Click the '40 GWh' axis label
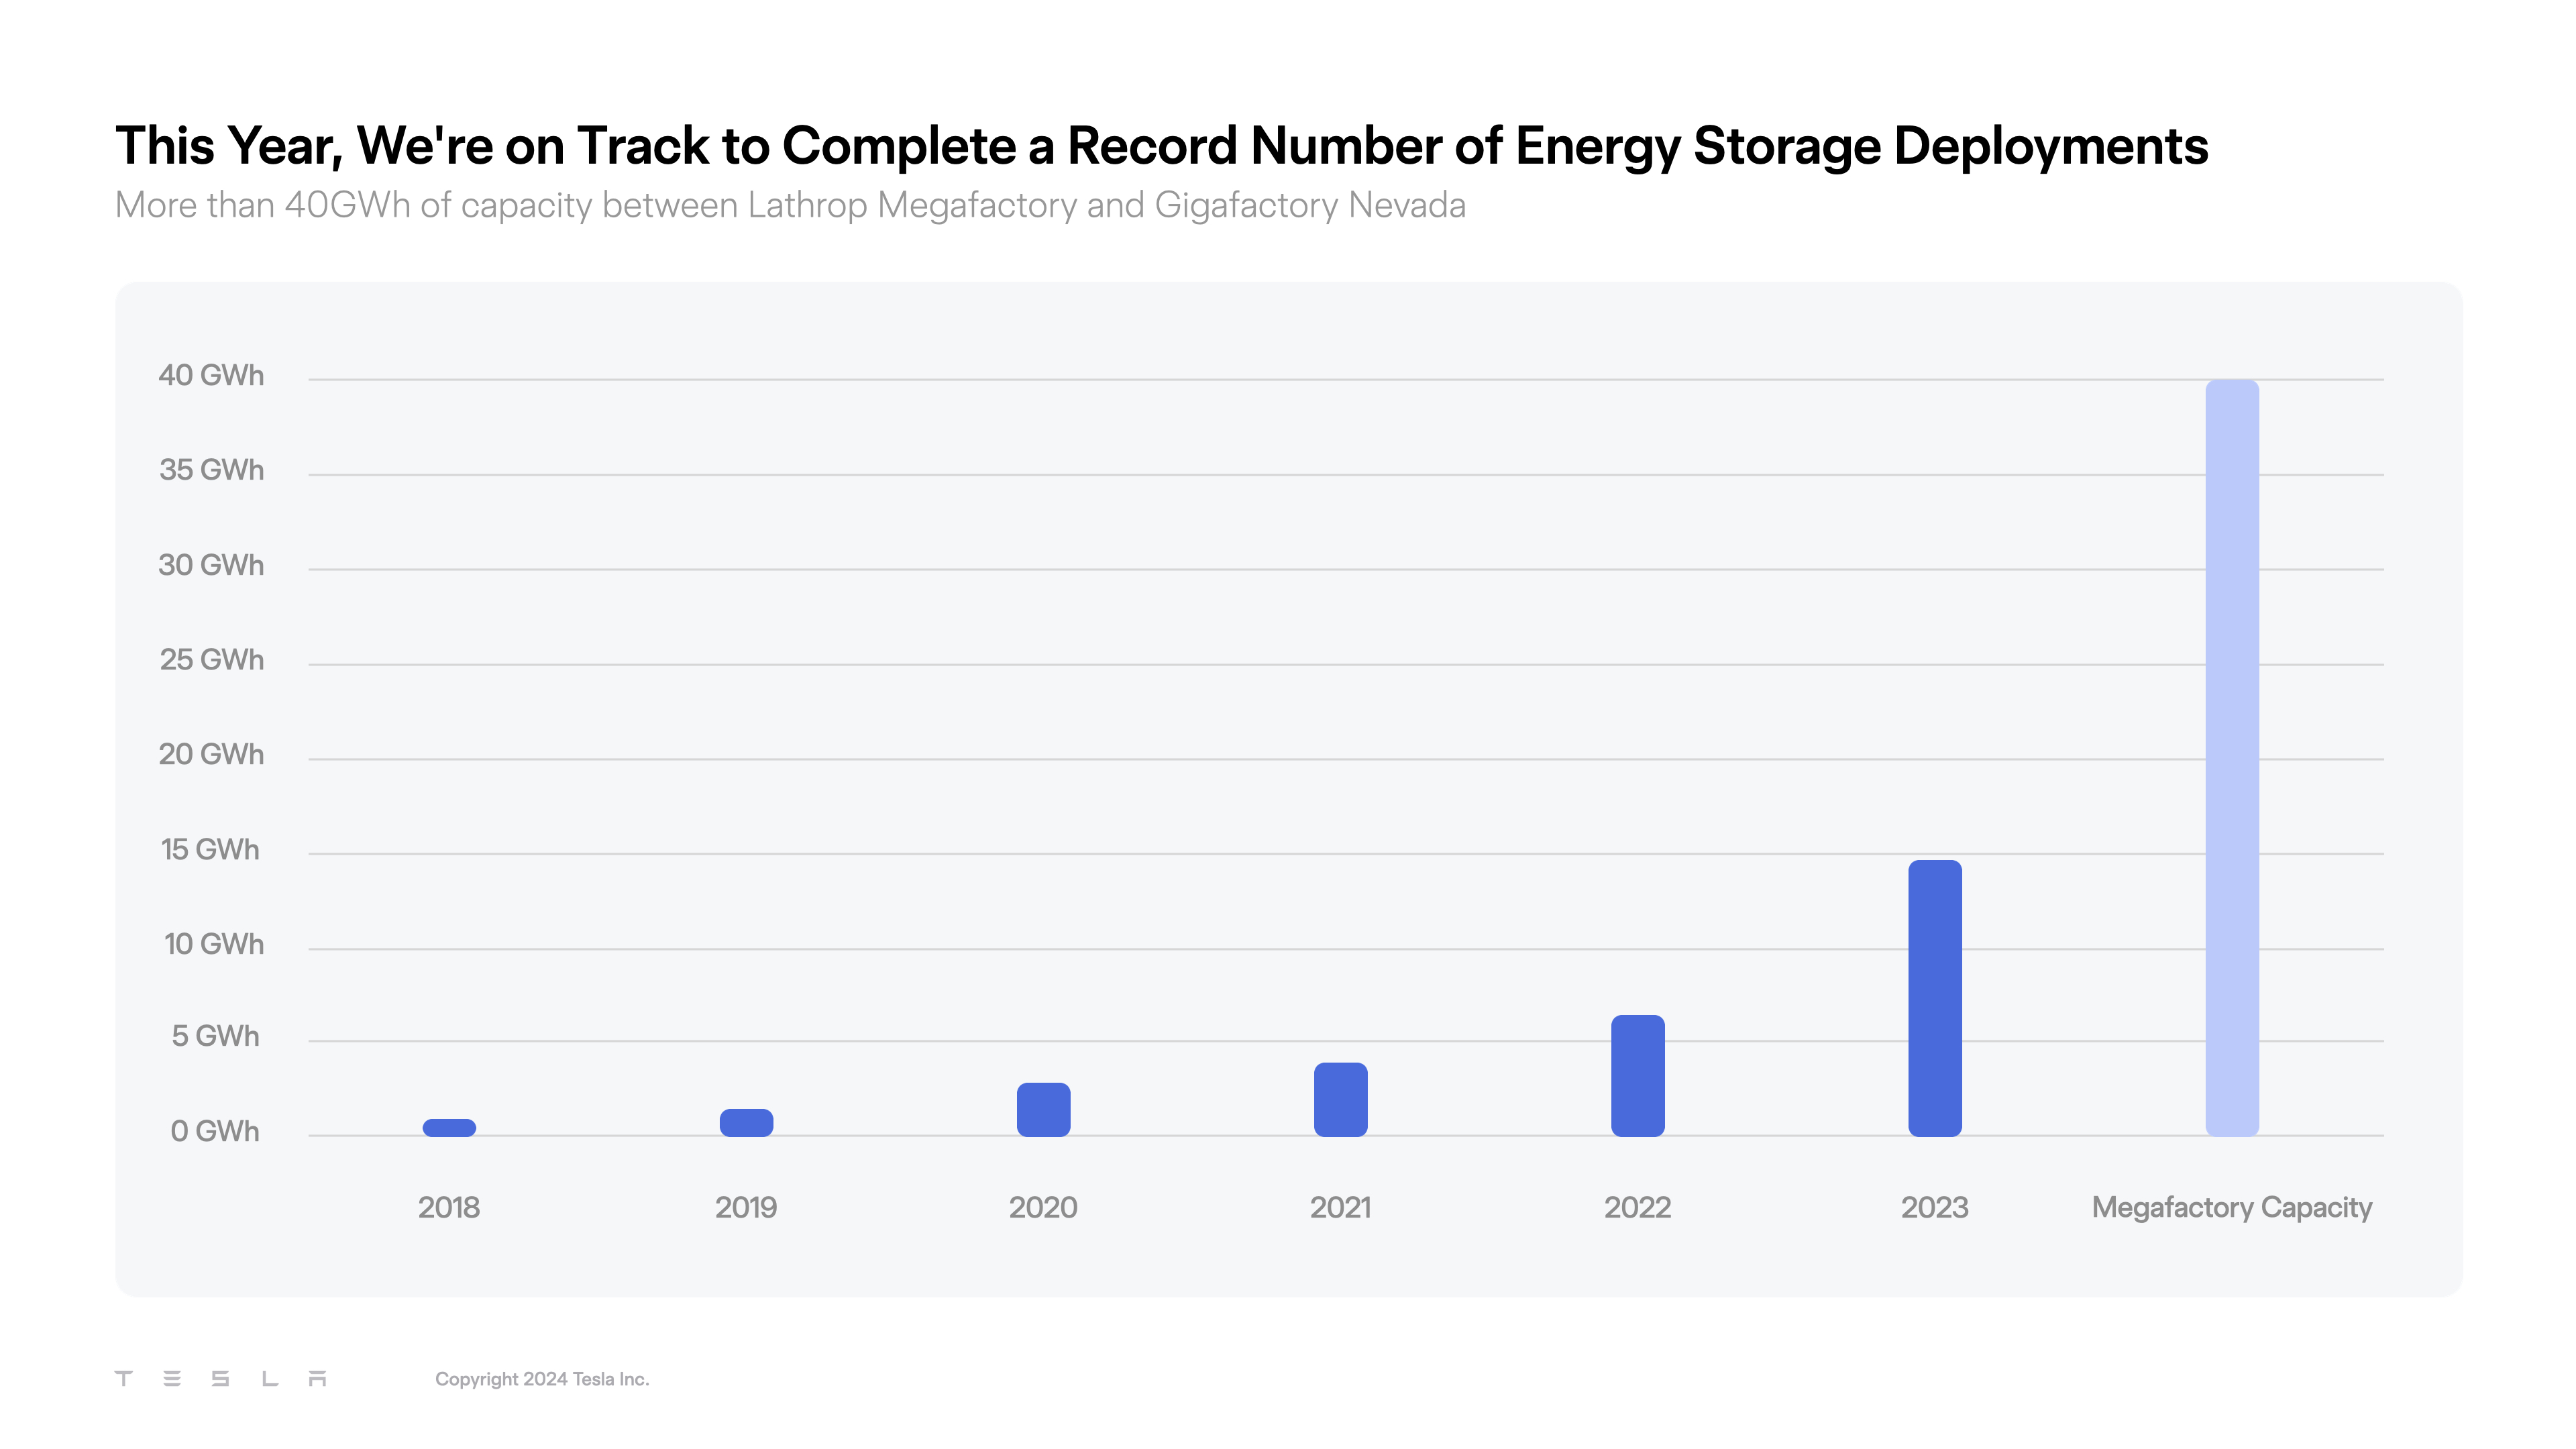Image resolution: width=2576 pixels, height=1449 pixels. (211, 375)
